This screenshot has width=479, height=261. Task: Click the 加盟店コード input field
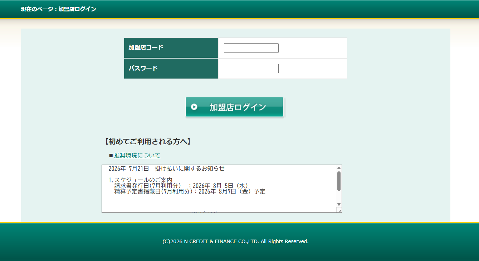point(251,48)
